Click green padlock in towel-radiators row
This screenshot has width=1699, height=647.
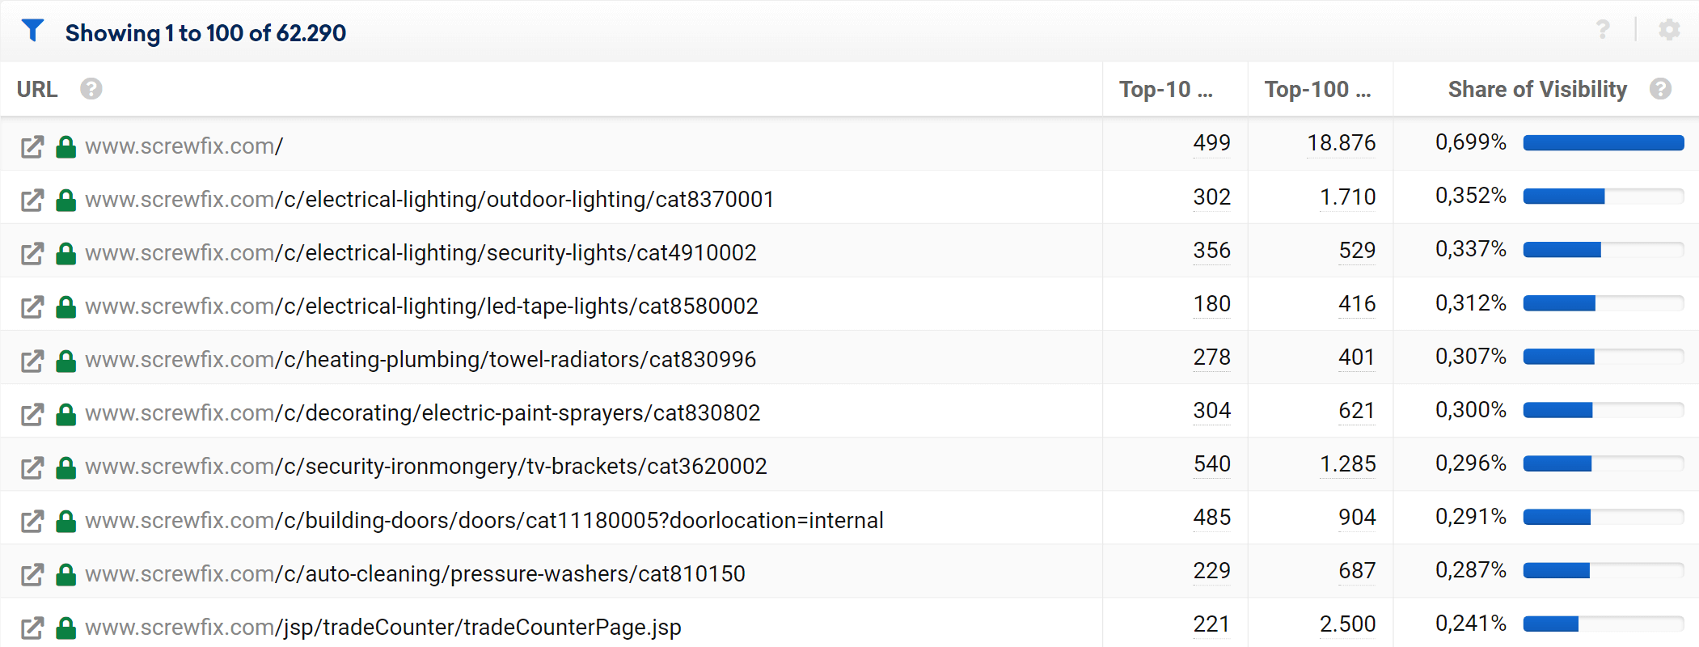pyautogui.click(x=66, y=360)
